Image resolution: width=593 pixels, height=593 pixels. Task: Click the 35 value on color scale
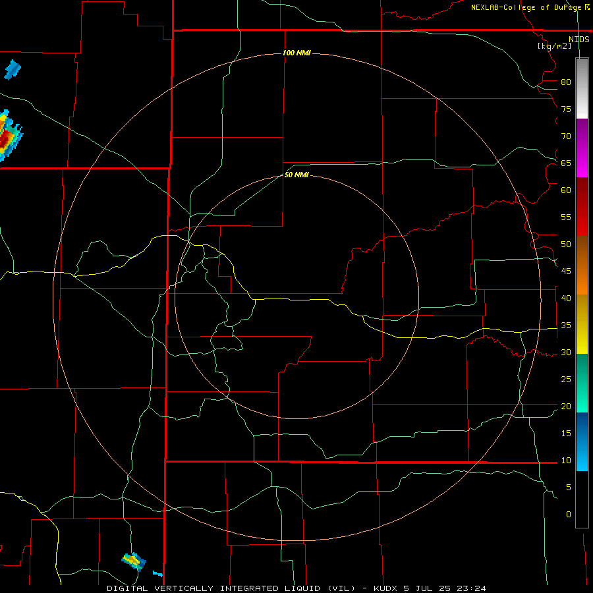pos(566,325)
